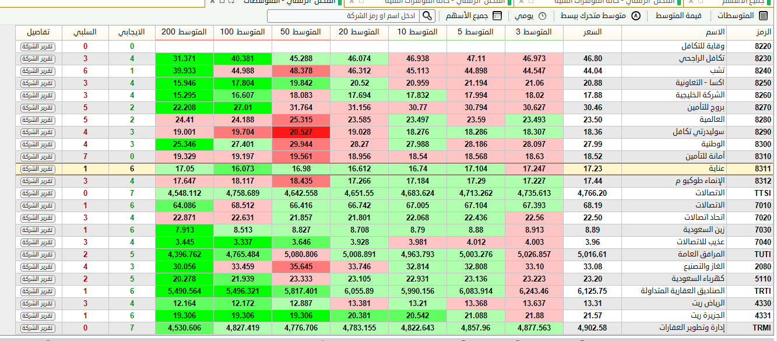Select the stock symbol 8290 cell
The width and height of the screenshot is (777, 341).
762,132
